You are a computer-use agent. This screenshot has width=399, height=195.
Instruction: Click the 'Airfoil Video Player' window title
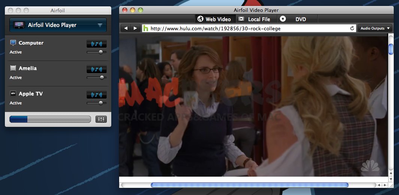click(256, 10)
